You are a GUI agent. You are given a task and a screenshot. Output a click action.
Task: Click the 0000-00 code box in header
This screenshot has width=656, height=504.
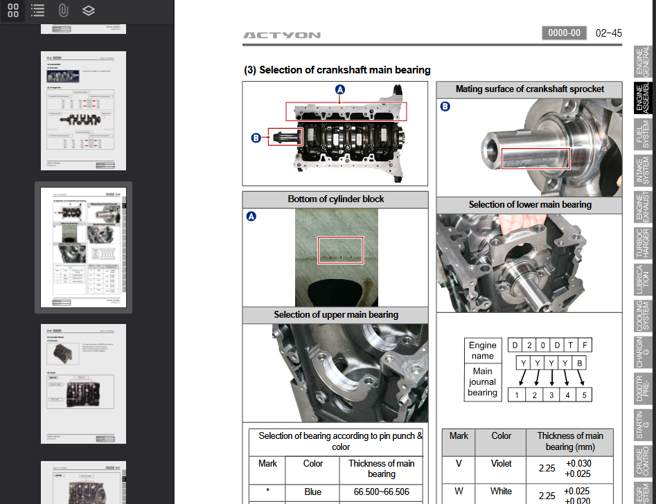(564, 33)
